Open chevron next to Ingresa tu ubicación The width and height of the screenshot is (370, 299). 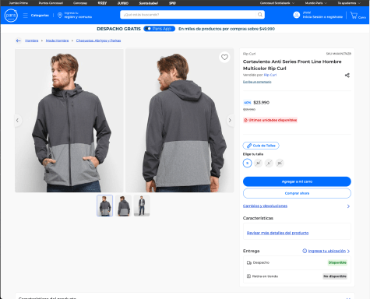348,251
